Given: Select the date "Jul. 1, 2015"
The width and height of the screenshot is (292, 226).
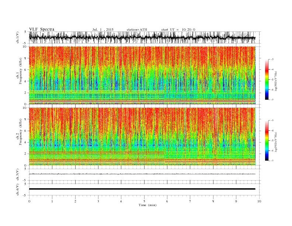Looking at the screenshot, I should coord(103,30).
